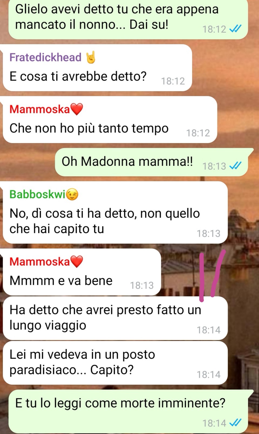Tap the red heart on 'Mmmm e va bene' message
Screen dimensions: 259x434
tap(76, 262)
